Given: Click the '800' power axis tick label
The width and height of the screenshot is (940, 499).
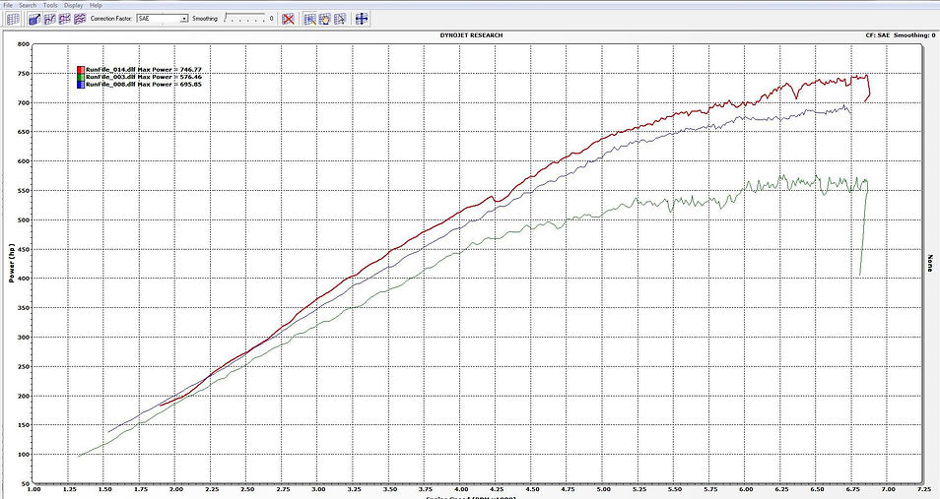Looking at the screenshot, I should point(24,44).
